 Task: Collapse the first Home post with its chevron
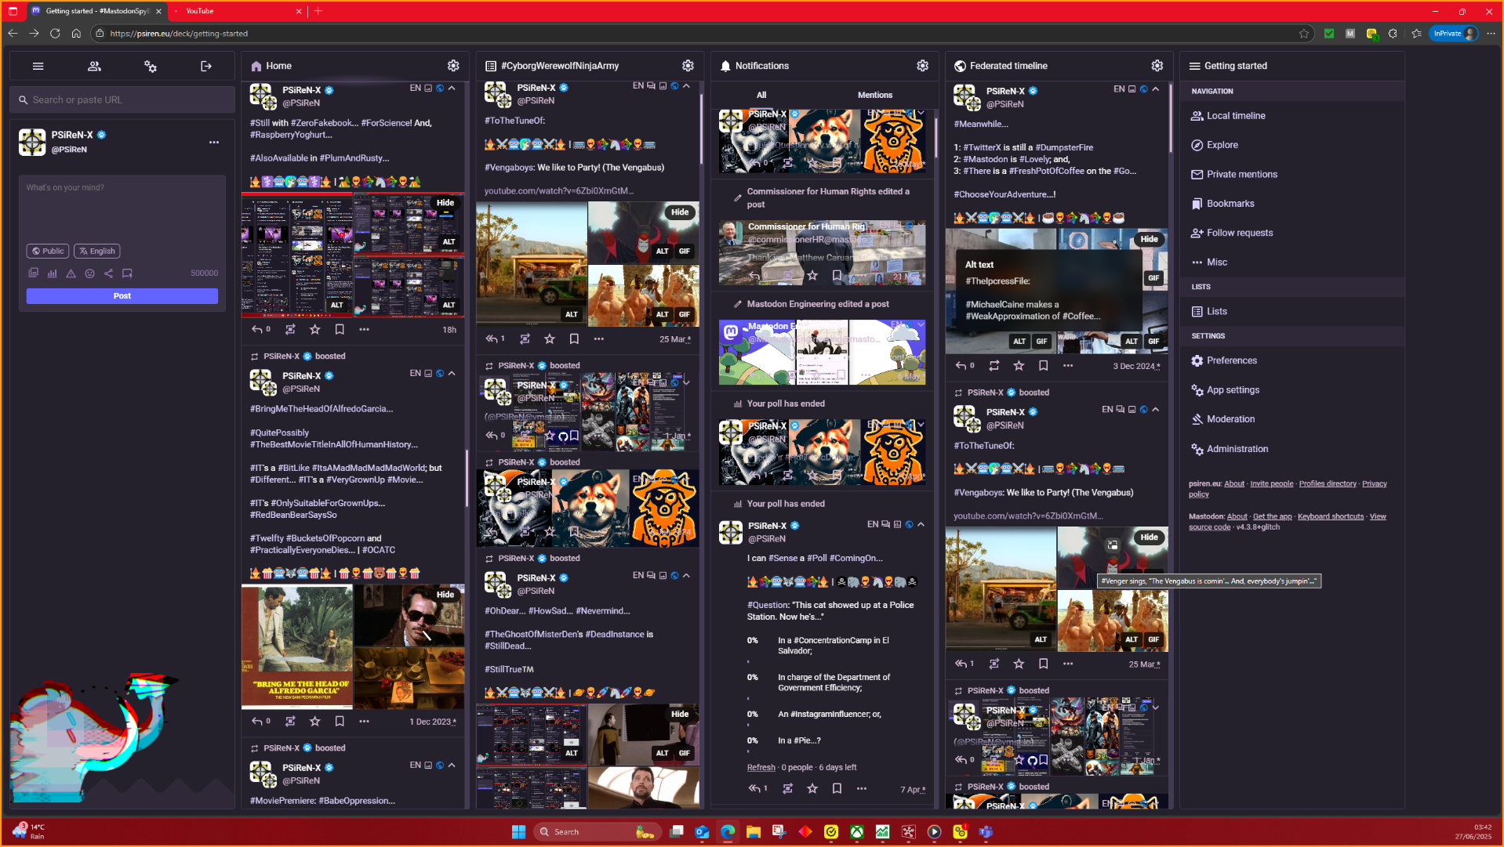click(x=452, y=89)
